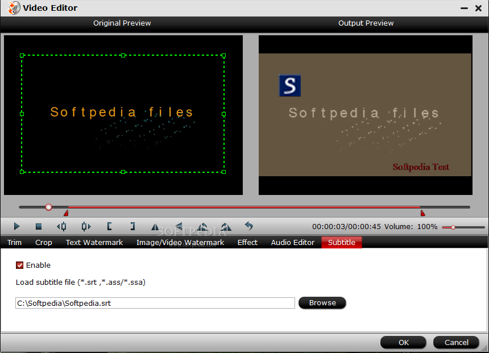
Task: Click the 100% volume value
Action: [427, 227]
